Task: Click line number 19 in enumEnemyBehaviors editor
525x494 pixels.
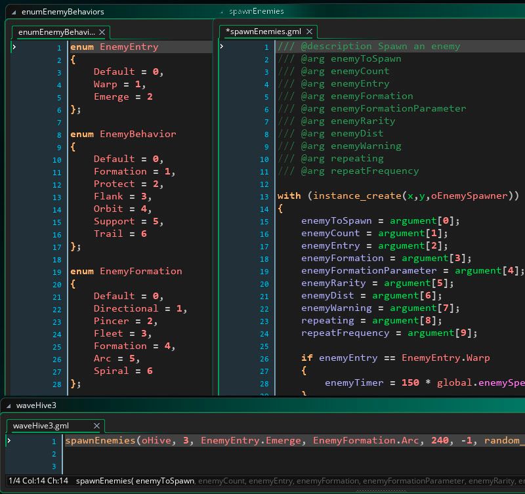Action: click(56, 272)
